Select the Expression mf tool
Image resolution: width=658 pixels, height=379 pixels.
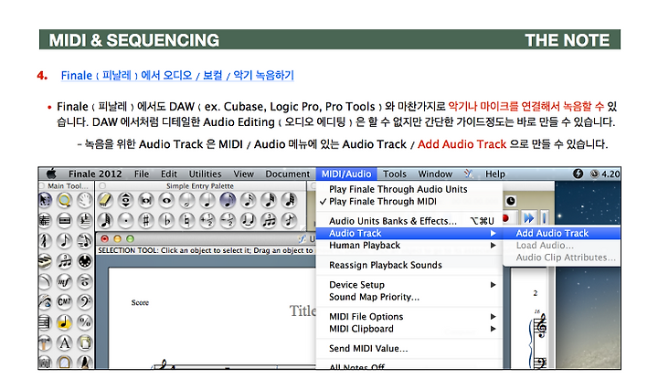point(65,281)
